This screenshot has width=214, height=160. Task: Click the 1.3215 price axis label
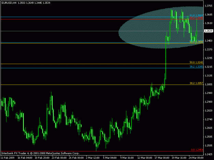click(x=209, y=67)
